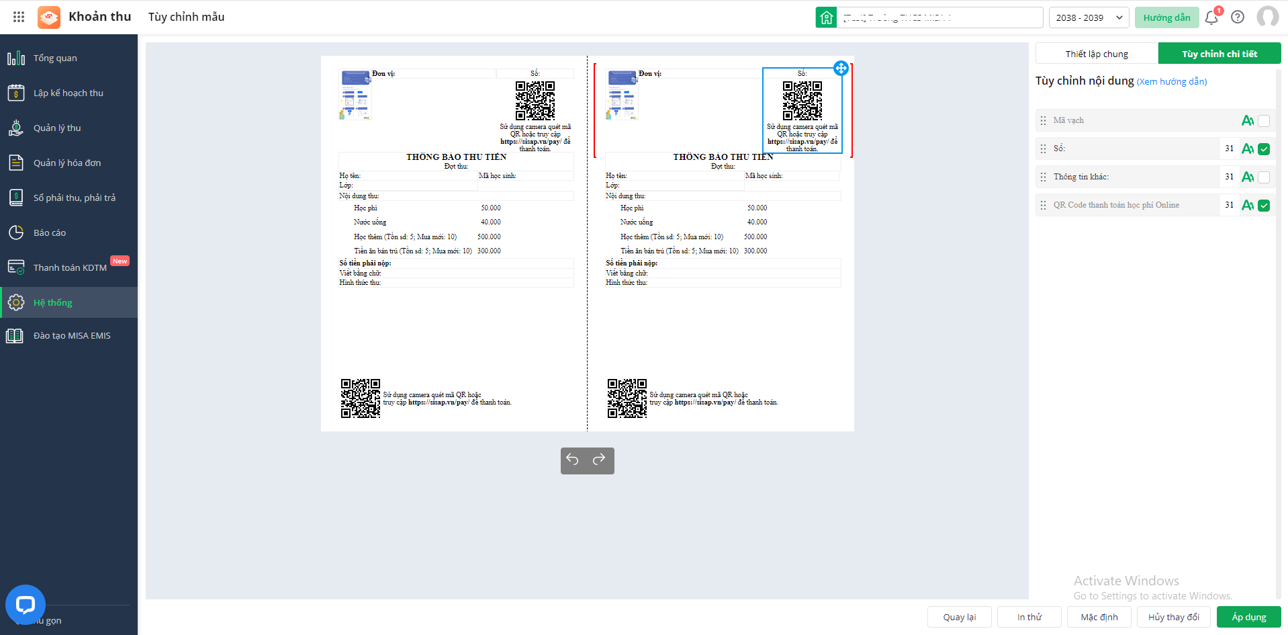The height and width of the screenshot is (635, 1288).
Task: Uncheck the Số checkbox
Action: click(x=1264, y=149)
